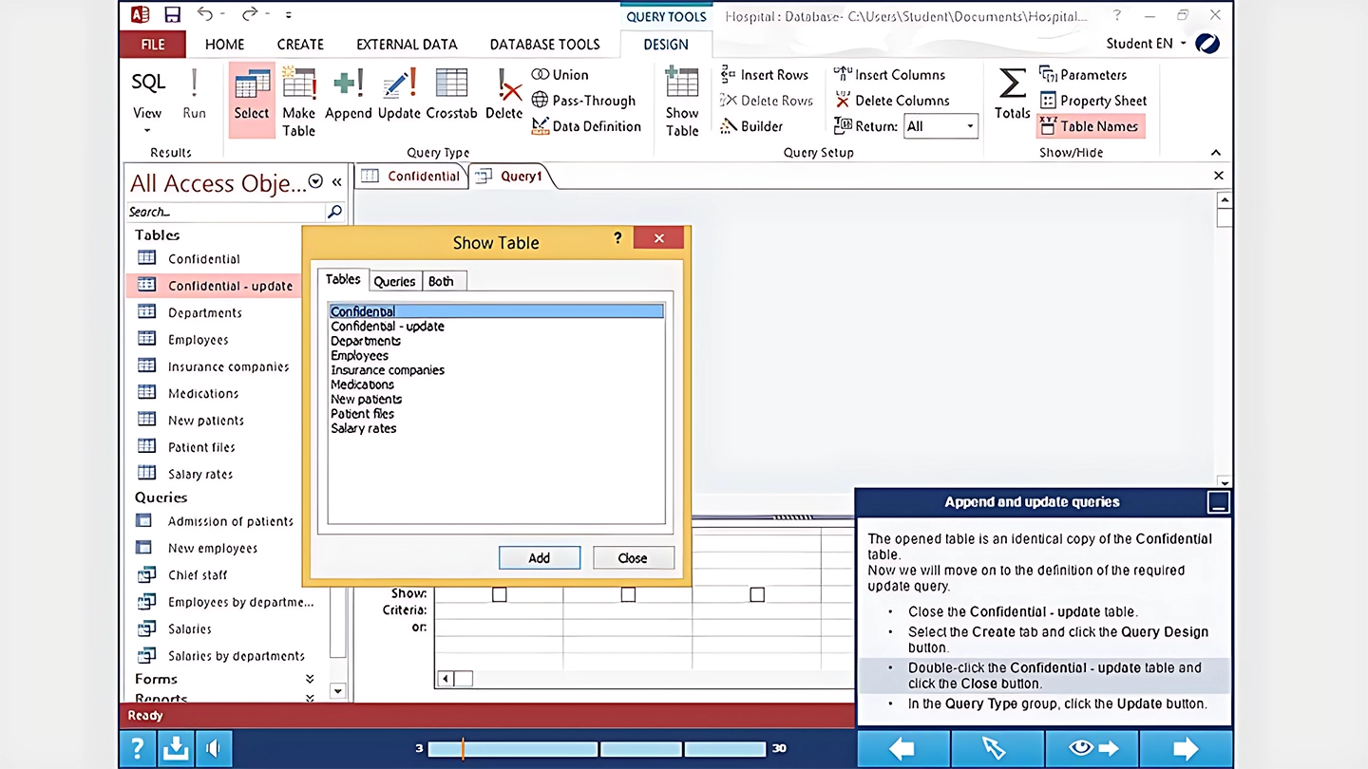Image resolution: width=1368 pixels, height=769 pixels.
Task: Click the tutorial forward arrow button
Action: click(x=1186, y=749)
